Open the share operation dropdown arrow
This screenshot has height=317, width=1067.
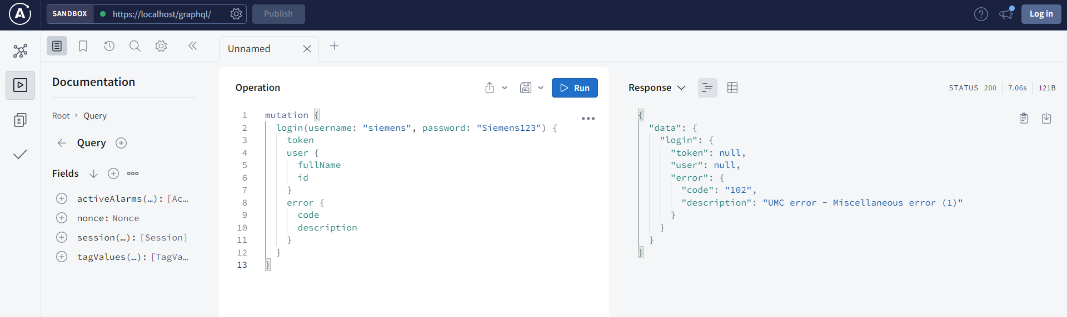505,88
